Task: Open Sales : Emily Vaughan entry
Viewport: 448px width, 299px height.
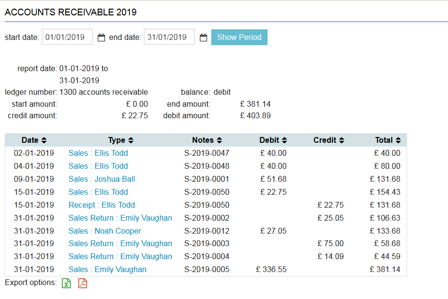Action: click(107, 269)
